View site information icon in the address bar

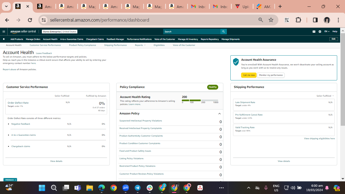[44, 20]
